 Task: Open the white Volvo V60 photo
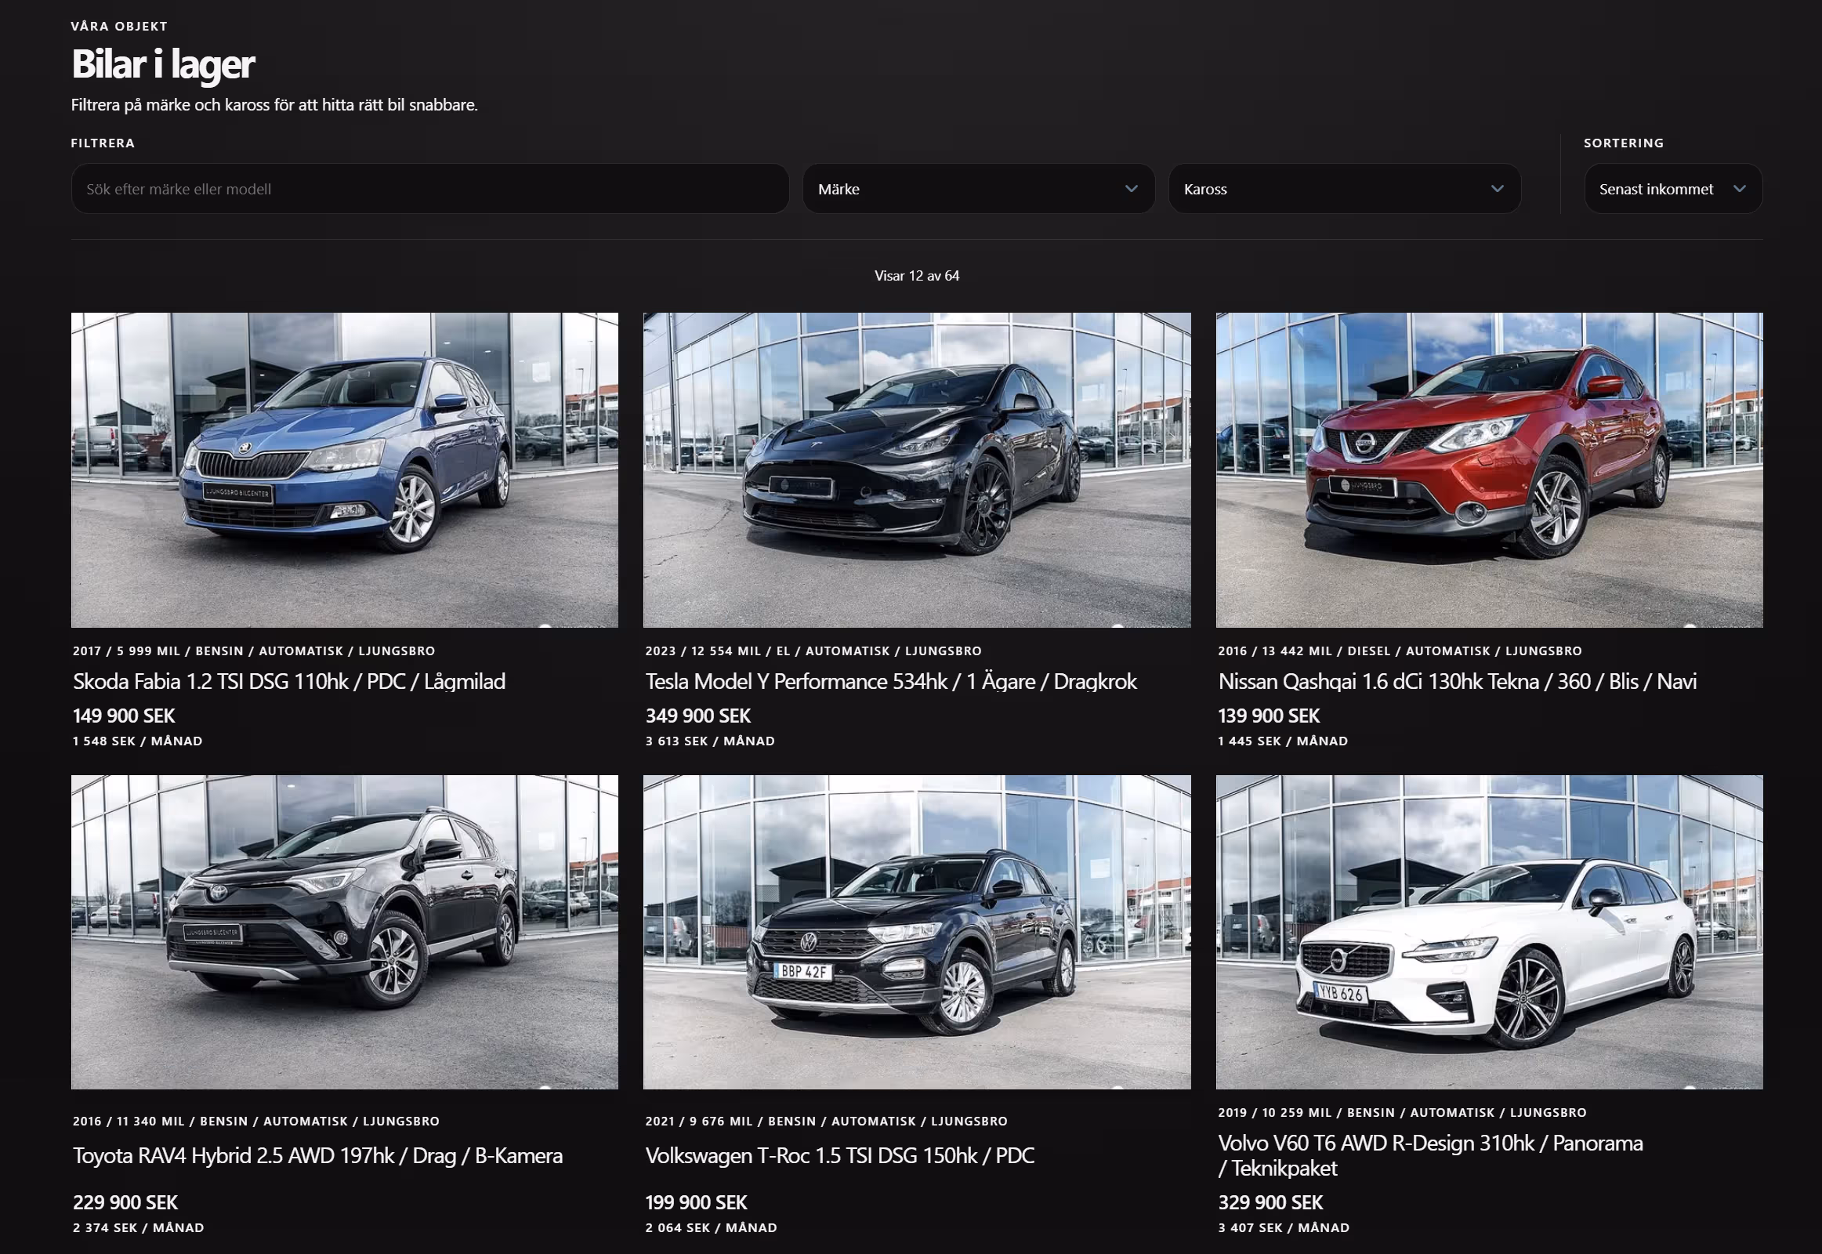(x=1488, y=931)
